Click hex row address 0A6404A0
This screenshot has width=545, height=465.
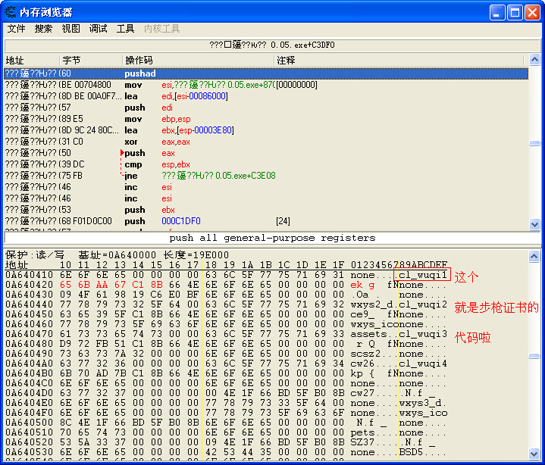tap(30, 364)
